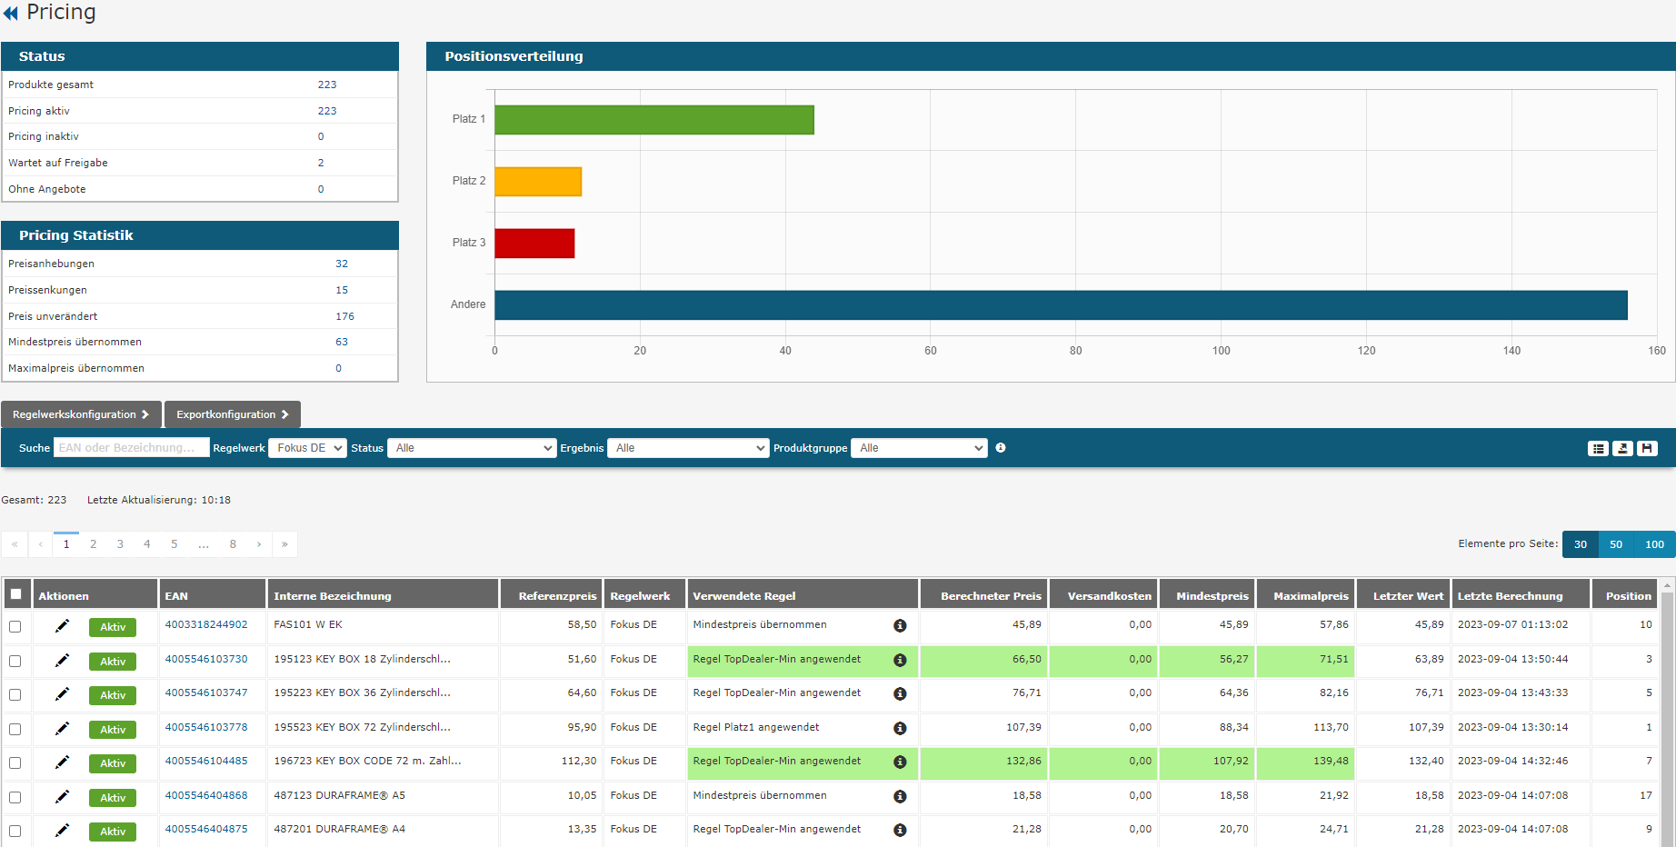This screenshot has width=1676, height=847.
Task: Click info icon for Regel Platz1 angewendet
Action: [900, 728]
